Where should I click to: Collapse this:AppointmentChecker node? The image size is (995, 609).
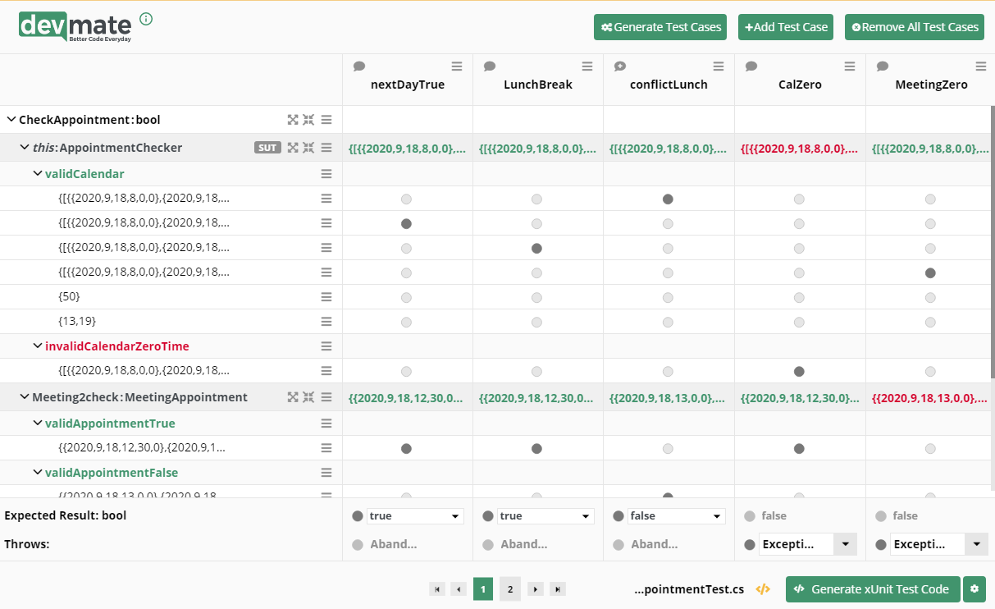[x=25, y=148]
